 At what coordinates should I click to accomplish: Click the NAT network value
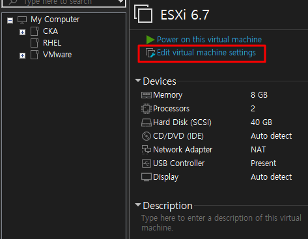[x=259, y=150]
